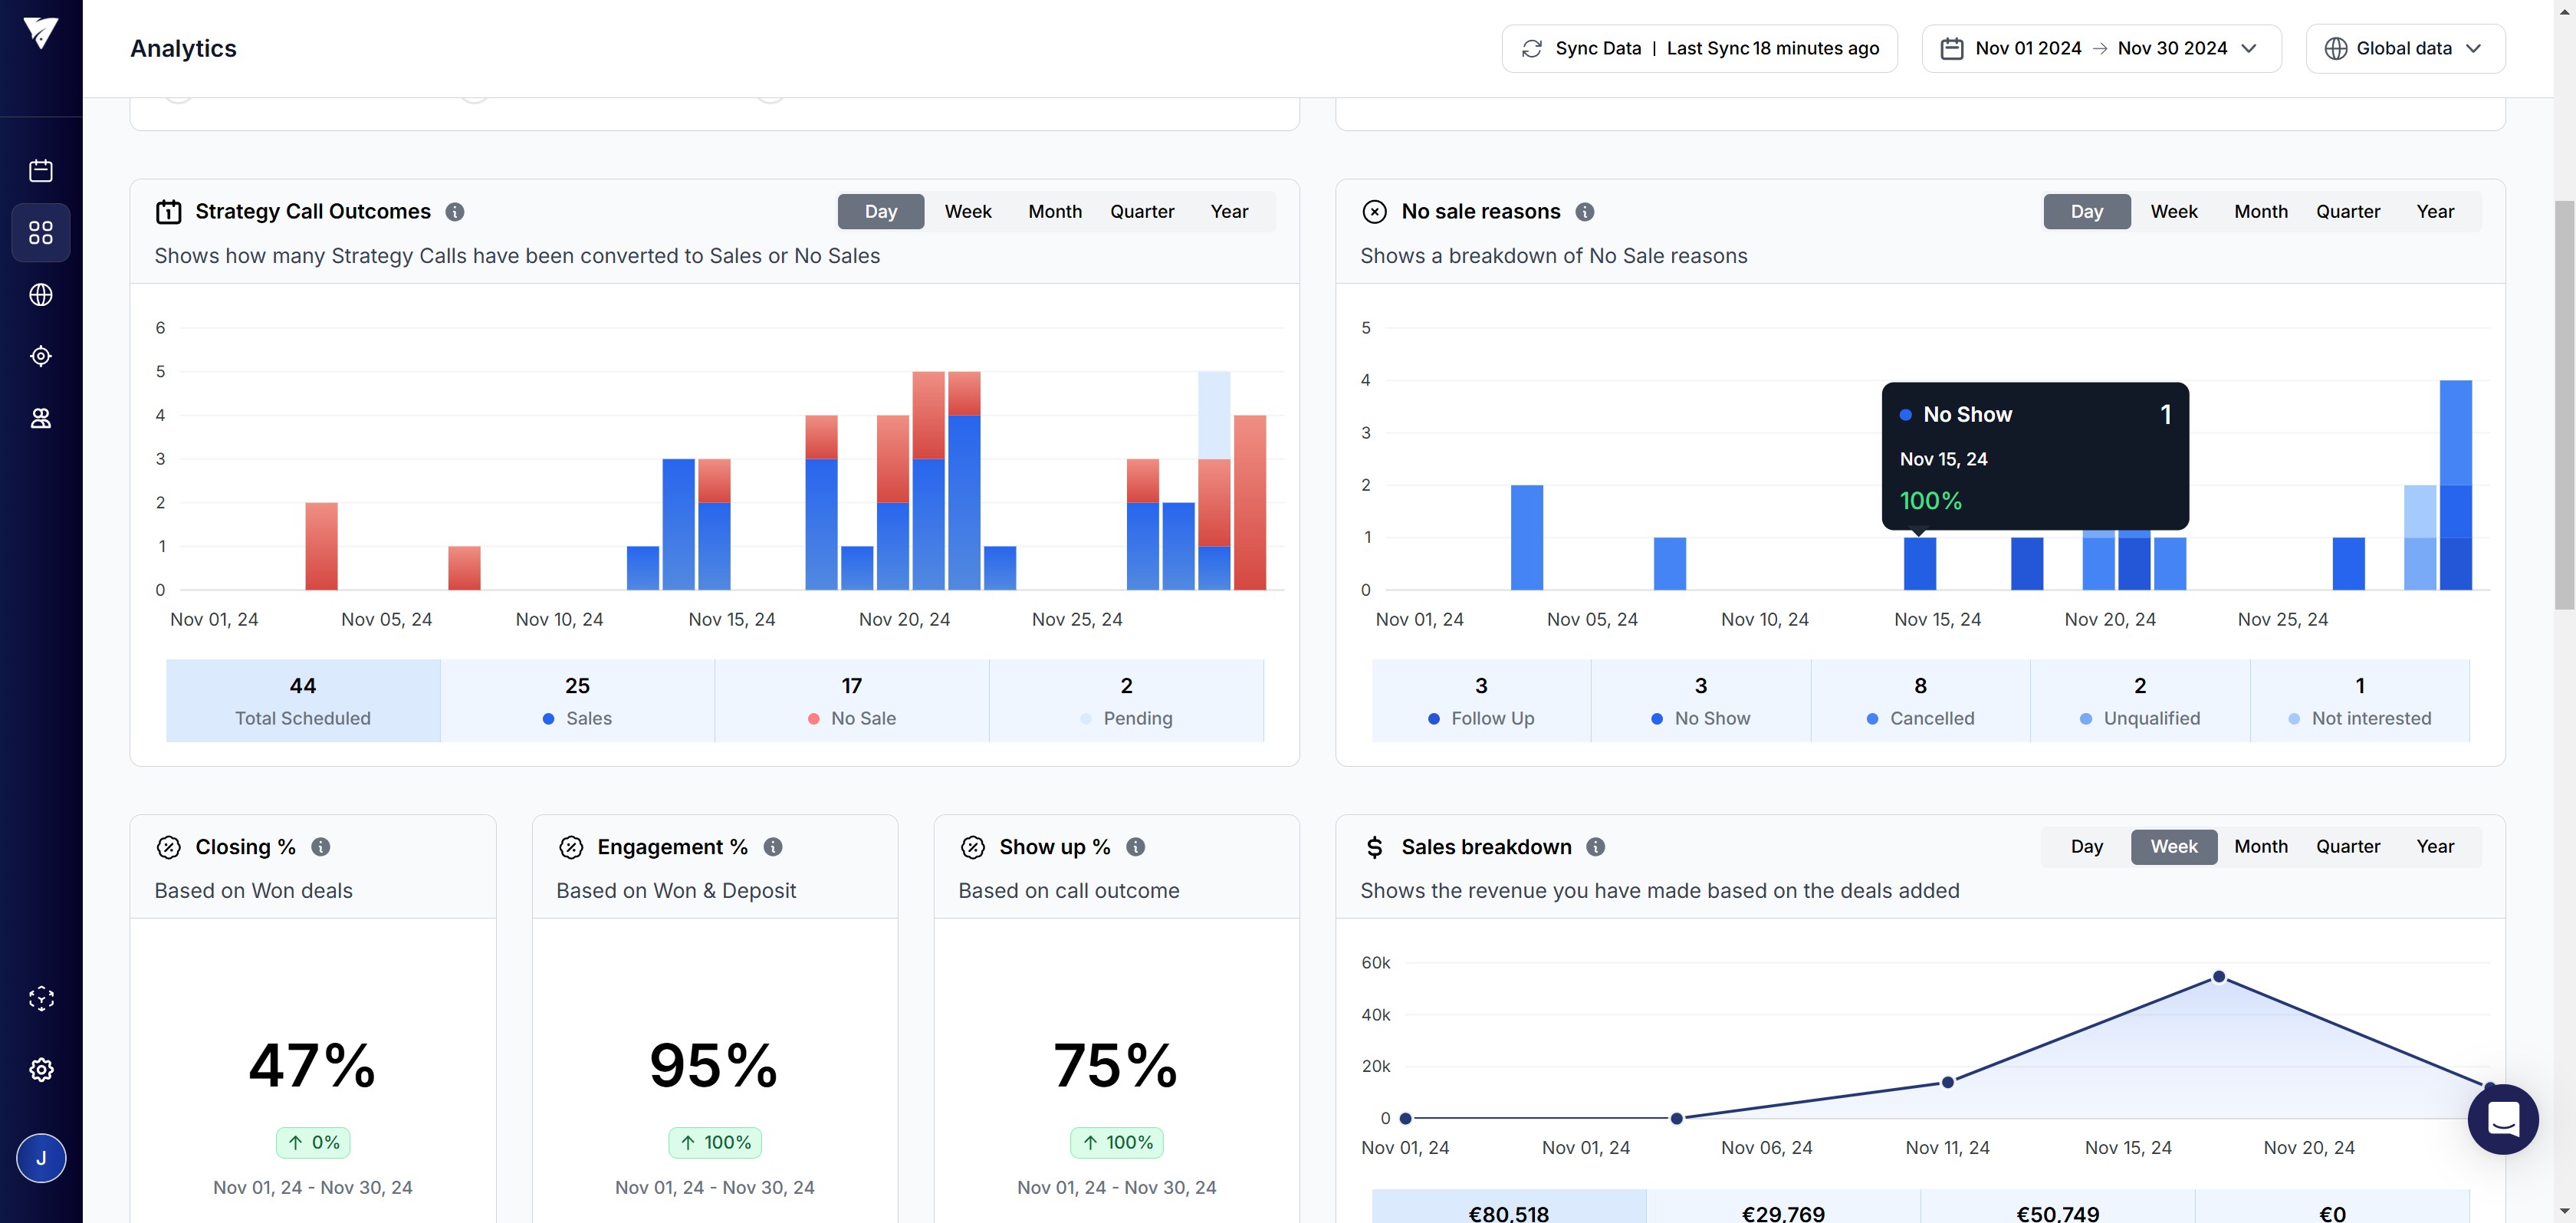Open the team members sidebar icon
The image size is (2576, 1223).
click(41, 418)
